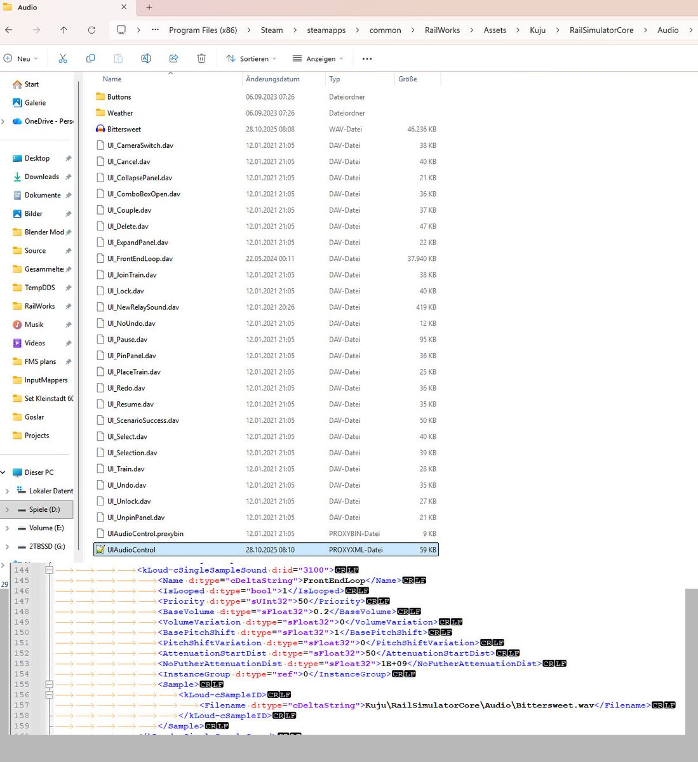Open a new Explorer tab
The width and height of the screenshot is (698, 762).
pos(149,8)
